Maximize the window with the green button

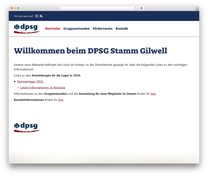(18, 8)
